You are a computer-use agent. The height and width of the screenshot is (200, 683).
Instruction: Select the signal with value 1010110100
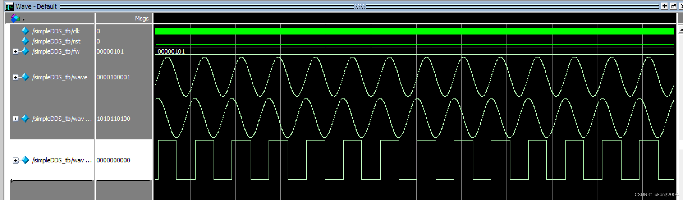[62, 119]
